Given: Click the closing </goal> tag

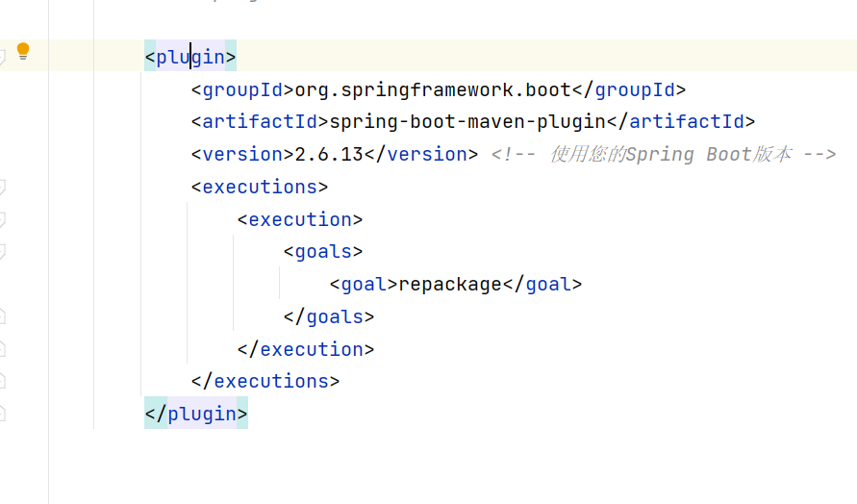Looking at the screenshot, I should tap(542, 285).
